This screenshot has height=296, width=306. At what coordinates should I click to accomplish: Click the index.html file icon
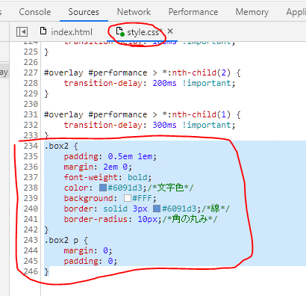(x=43, y=31)
